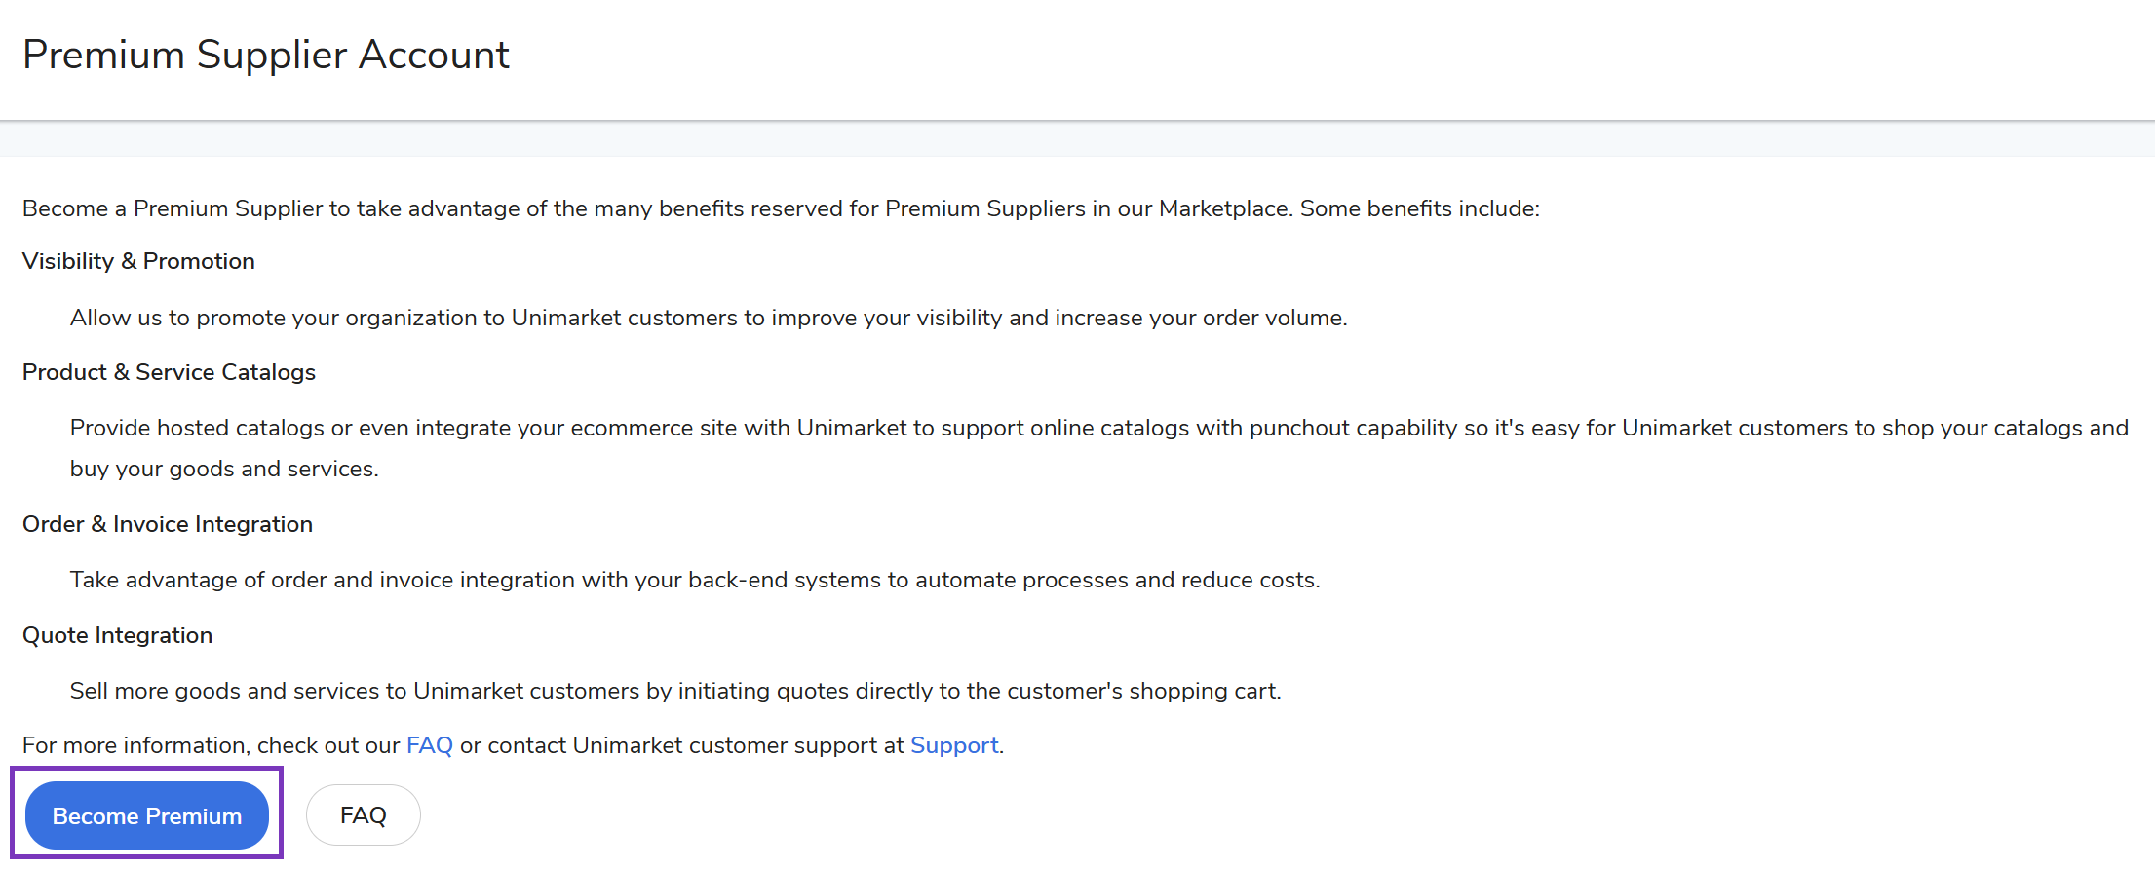Click the 'For more information' text
The height and width of the screenshot is (869, 2155).
pyautogui.click(x=211, y=745)
